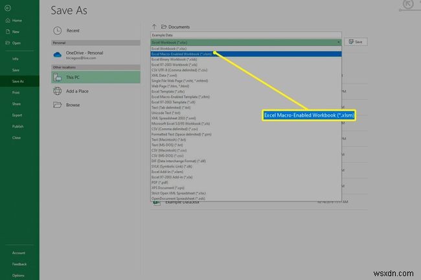Click the Open folder icon in sidebar
Image resolution: width=421 pixels, height=280 pixels.
click(8, 43)
